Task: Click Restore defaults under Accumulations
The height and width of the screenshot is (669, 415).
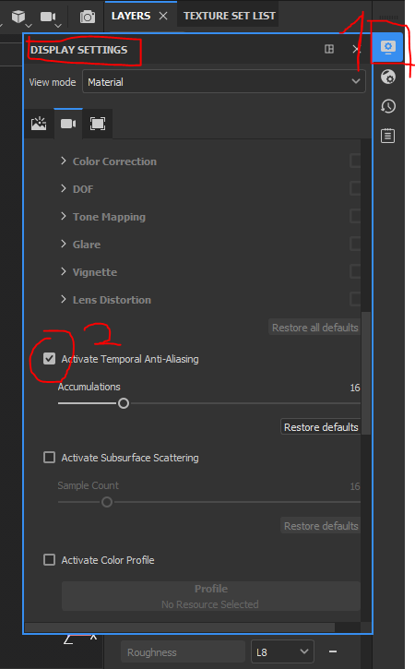Action: point(321,427)
